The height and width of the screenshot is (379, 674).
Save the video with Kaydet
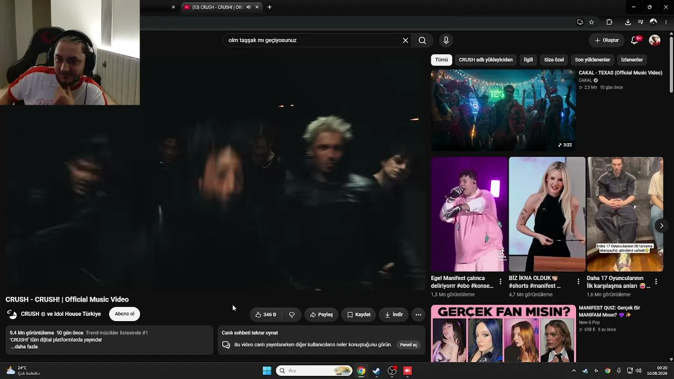click(x=359, y=314)
